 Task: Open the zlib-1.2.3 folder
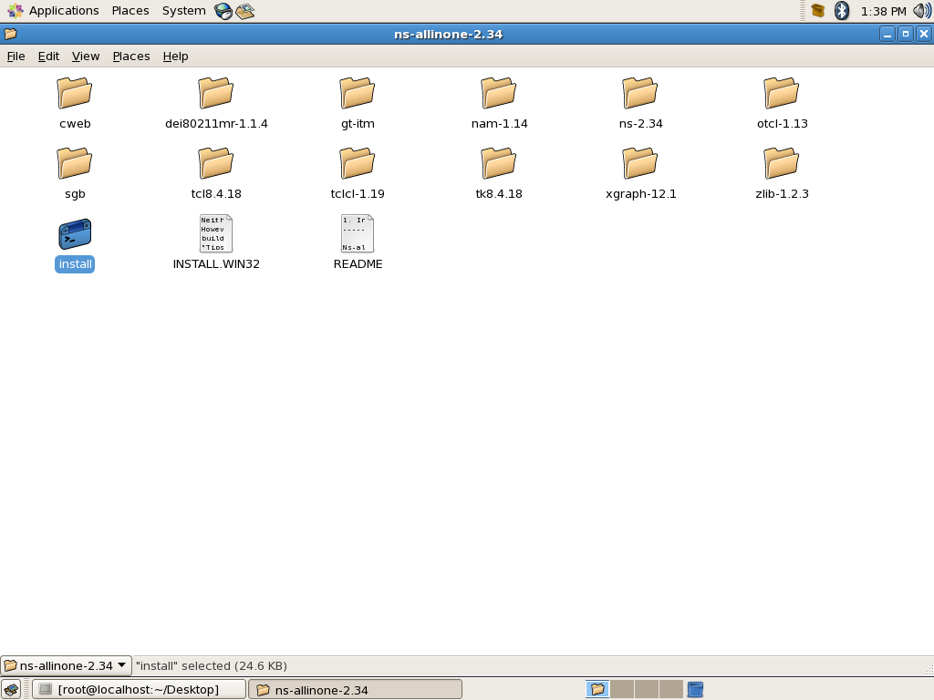click(x=781, y=162)
